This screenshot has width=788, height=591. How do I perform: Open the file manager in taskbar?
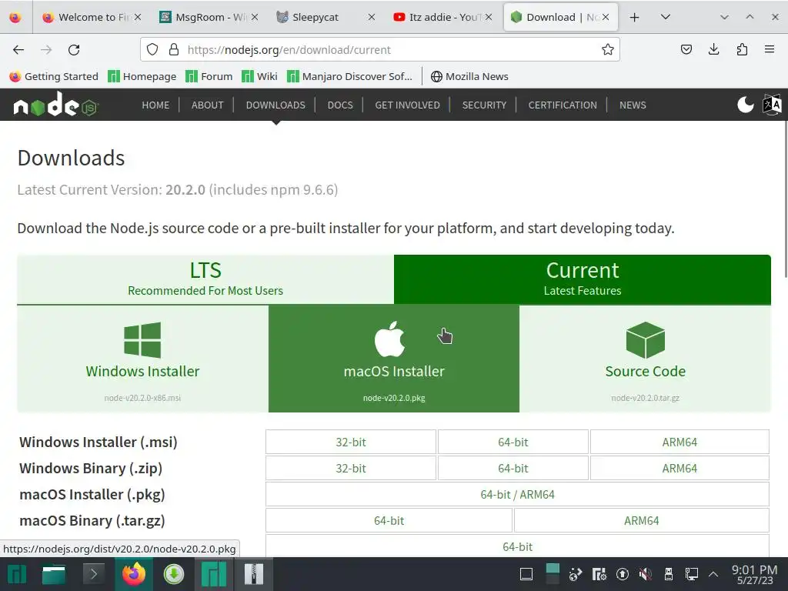(54, 574)
